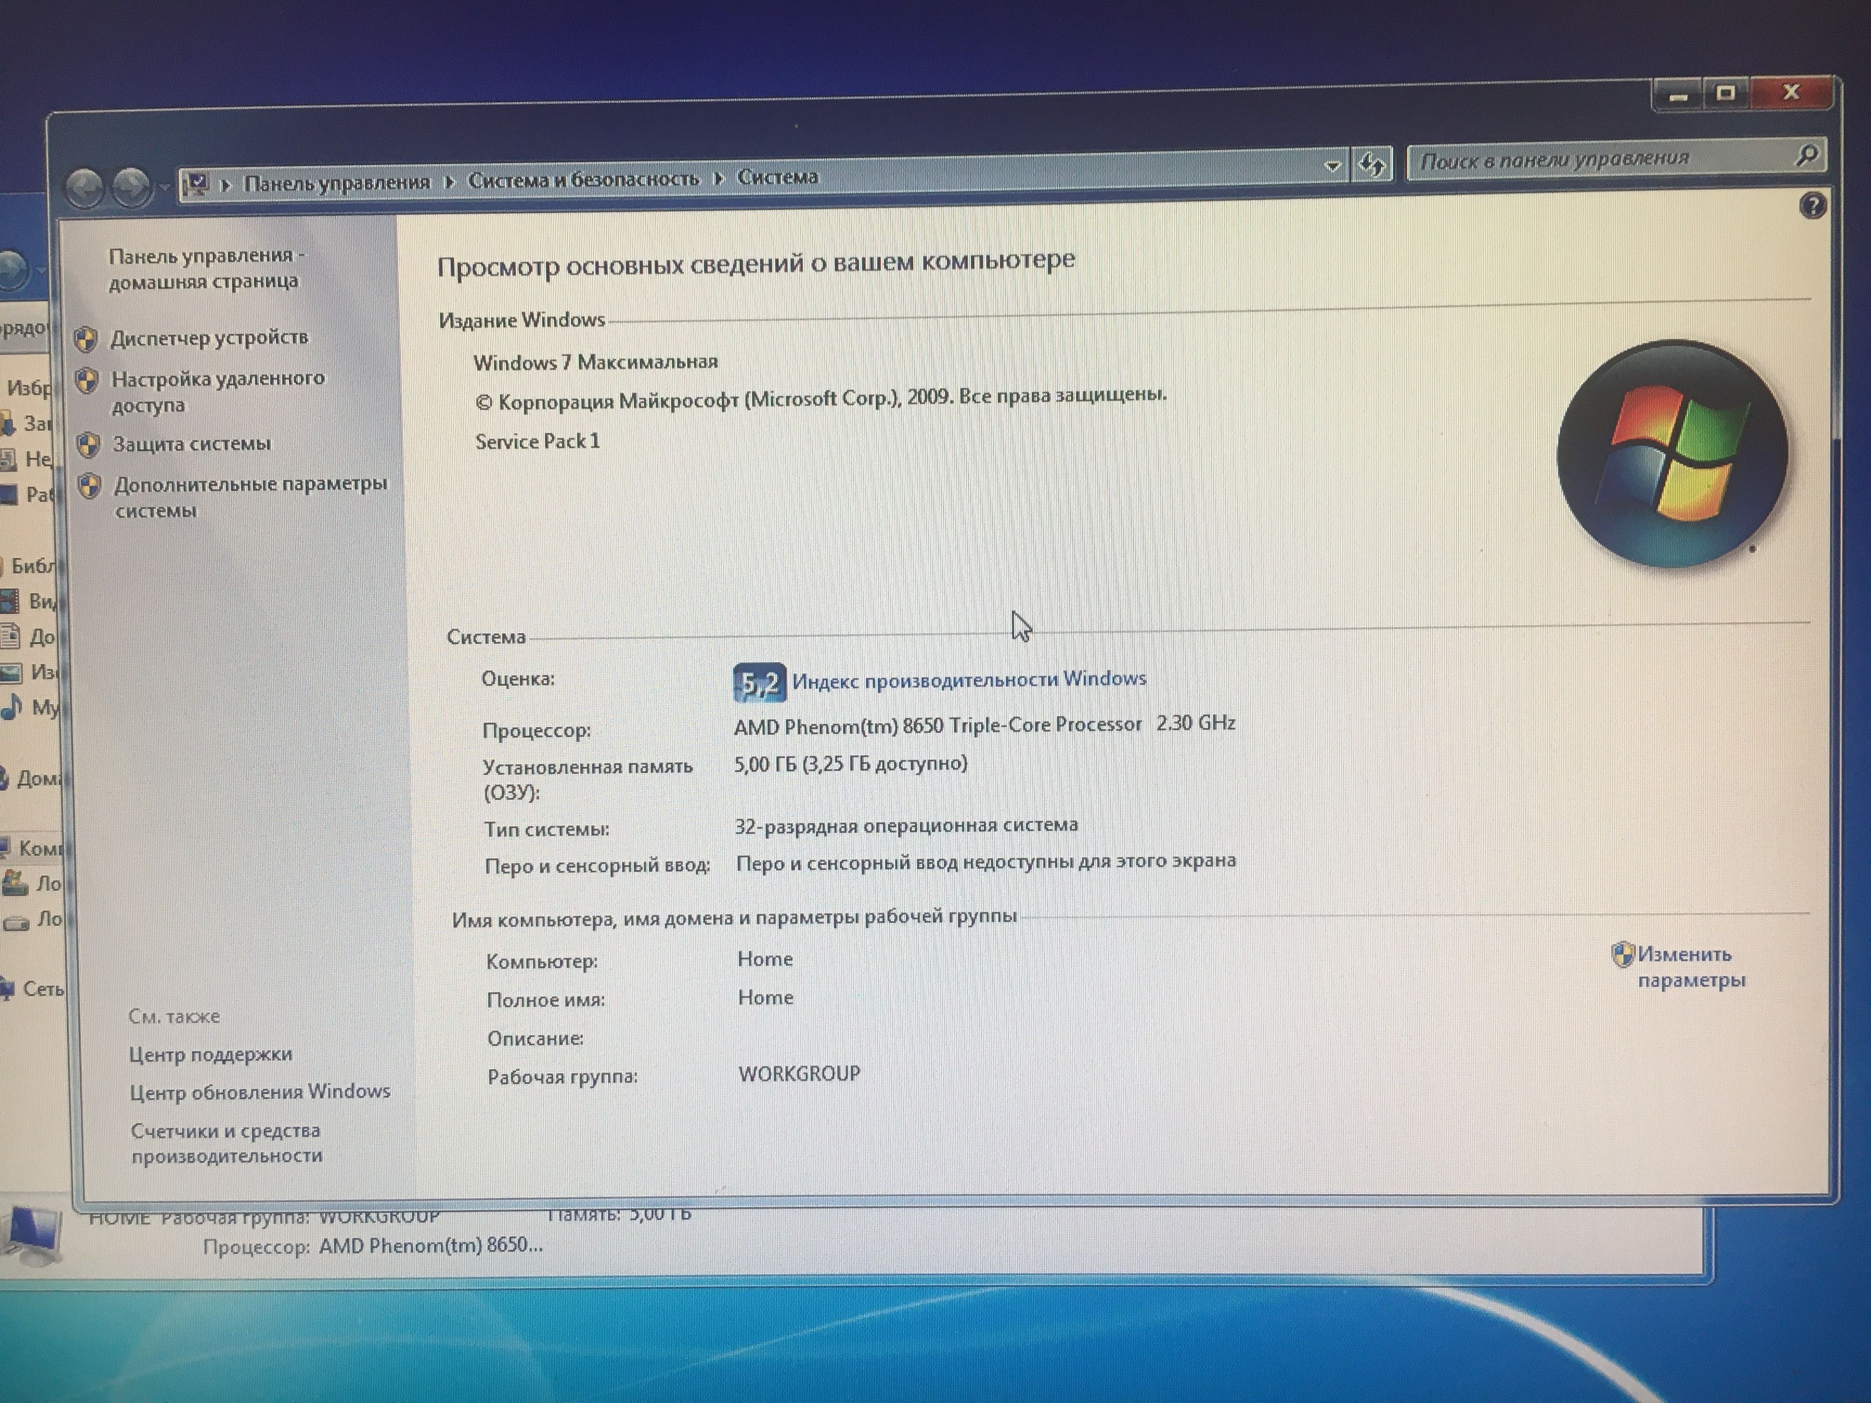Viewport: 1871px width, 1403px height.
Task: Click the Forward navigation arrow button
Action: 131,186
